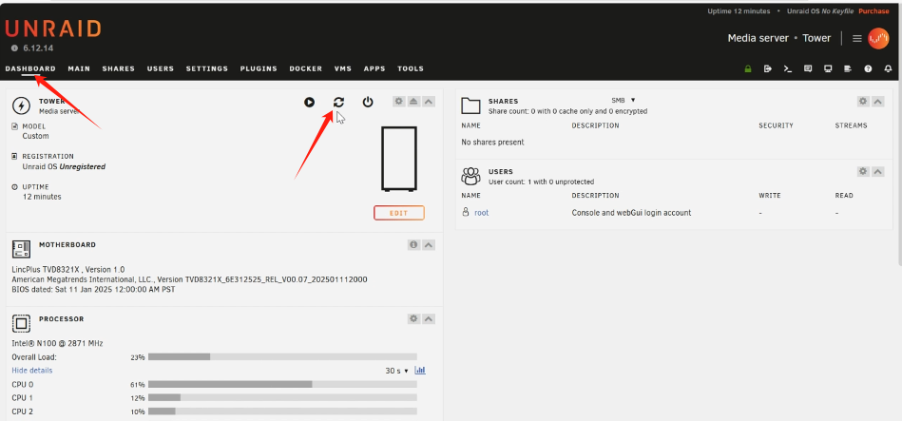Toggle help with the question mark icon

868,69
